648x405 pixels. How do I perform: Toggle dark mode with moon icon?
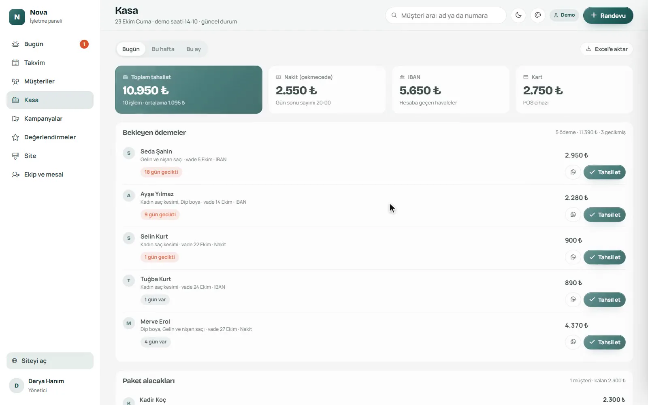click(518, 15)
